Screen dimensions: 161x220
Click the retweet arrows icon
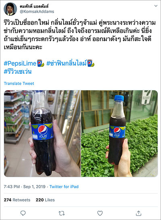tap(62, 213)
